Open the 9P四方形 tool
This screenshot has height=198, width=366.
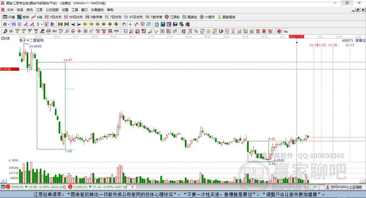74,17
